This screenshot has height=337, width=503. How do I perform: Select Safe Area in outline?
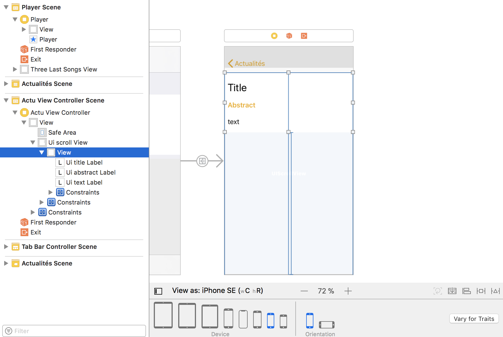tap(62, 132)
